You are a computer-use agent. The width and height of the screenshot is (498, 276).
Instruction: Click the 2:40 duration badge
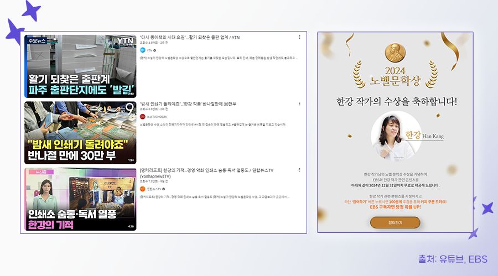tap(131, 93)
